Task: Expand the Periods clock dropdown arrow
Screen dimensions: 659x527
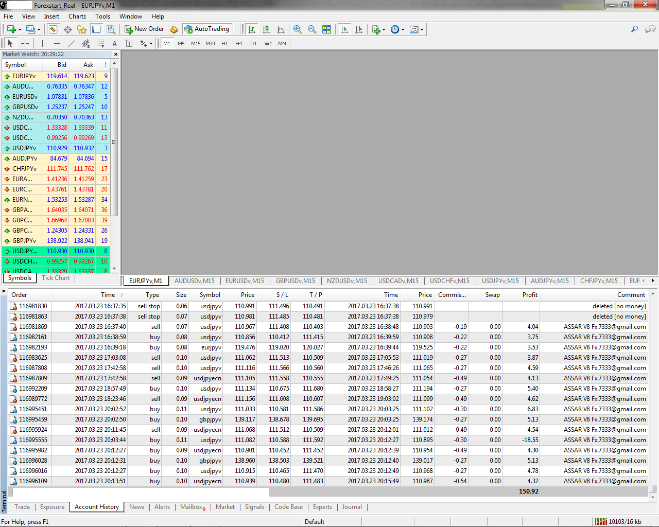Action: pyautogui.click(x=403, y=30)
